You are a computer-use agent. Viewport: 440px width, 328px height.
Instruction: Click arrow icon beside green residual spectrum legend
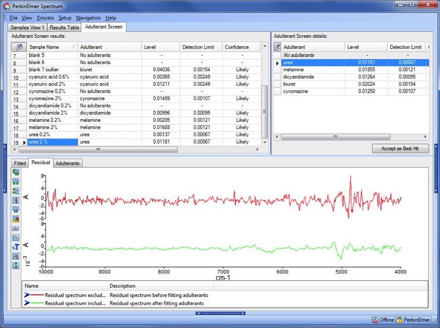click(x=27, y=303)
